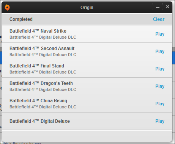Close the Origin download window
The image size is (175, 144).
167,7
